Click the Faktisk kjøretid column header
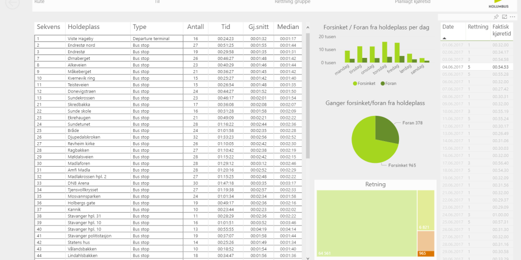 [501, 30]
